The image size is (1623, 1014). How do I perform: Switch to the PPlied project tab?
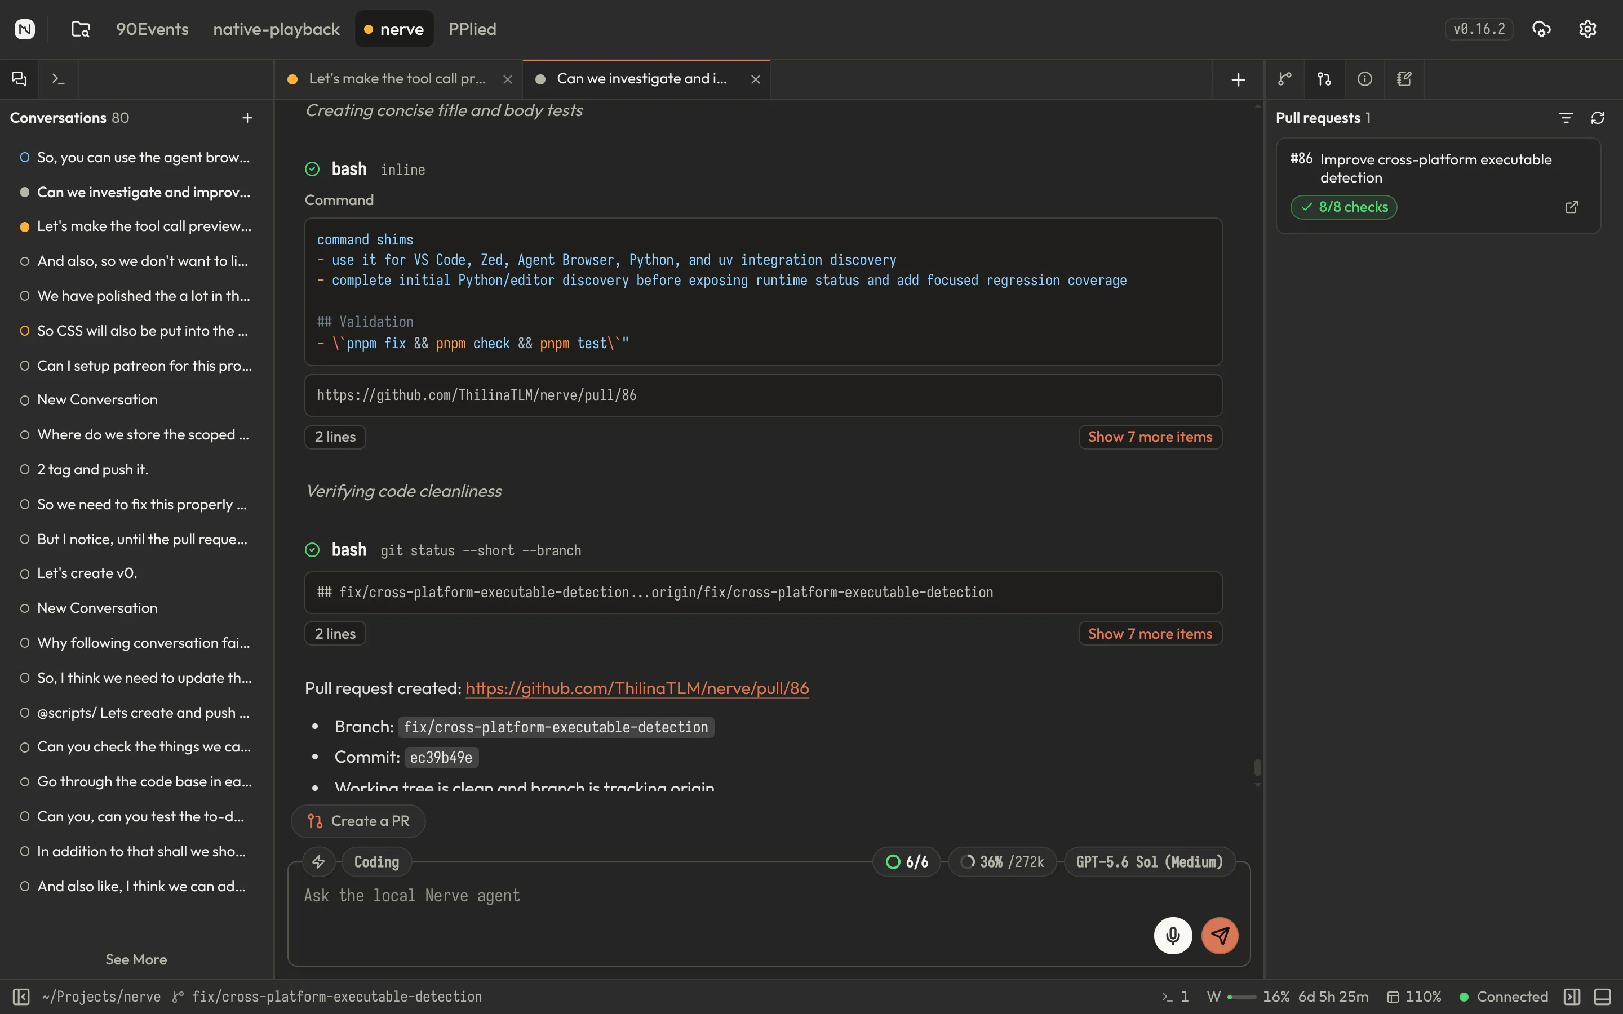472,29
